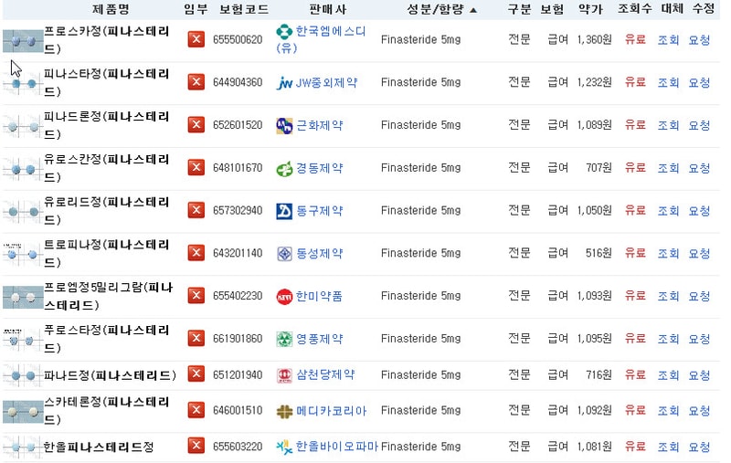Screen dimensions: 731x463
Task: Click the red X icon for 피나스타정
Action: pyautogui.click(x=196, y=82)
